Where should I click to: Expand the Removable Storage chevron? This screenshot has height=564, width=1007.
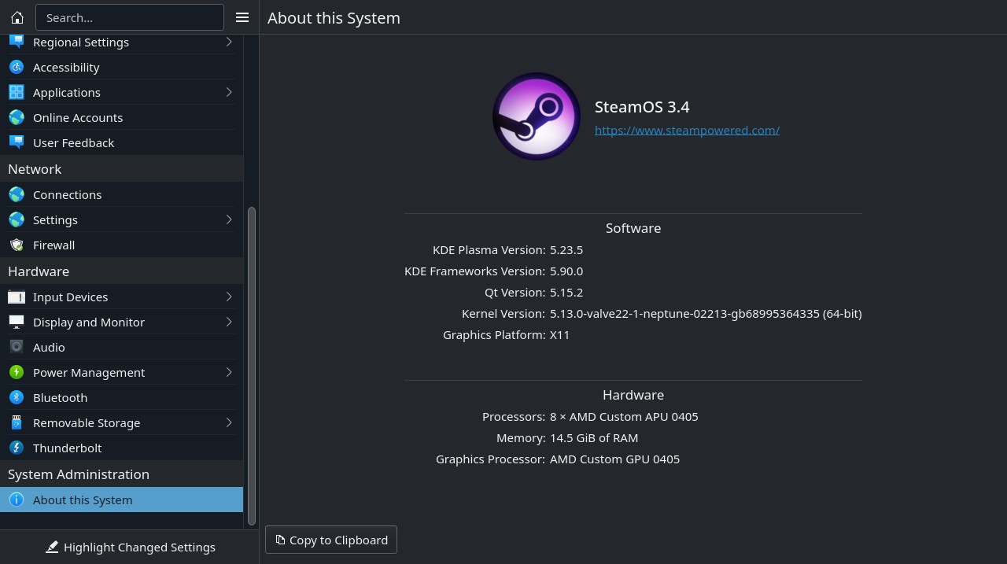click(229, 422)
